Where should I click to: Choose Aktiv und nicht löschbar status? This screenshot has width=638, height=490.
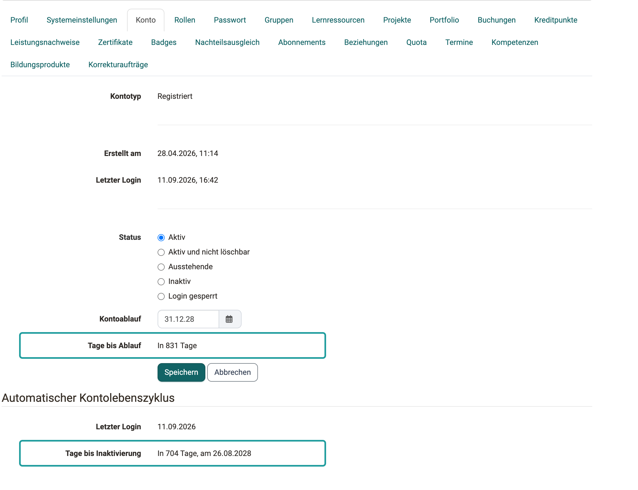(161, 252)
